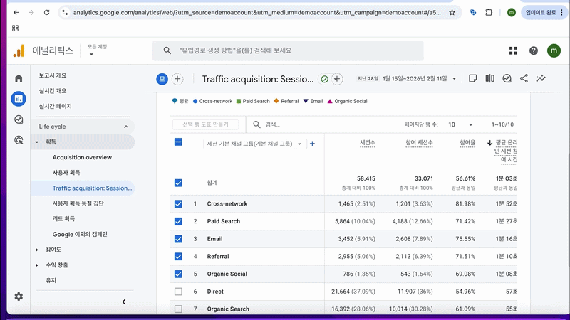Open Acquisition overview report
This screenshot has height=320, width=570.
[82, 157]
